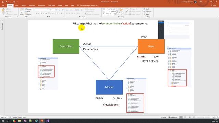Select the orange View box on slide
This screenshot has width=219, height=123.
pyautogui.click(x=151, y=46)
